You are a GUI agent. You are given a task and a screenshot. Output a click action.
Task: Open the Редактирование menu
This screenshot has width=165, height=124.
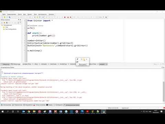[12, 14]
